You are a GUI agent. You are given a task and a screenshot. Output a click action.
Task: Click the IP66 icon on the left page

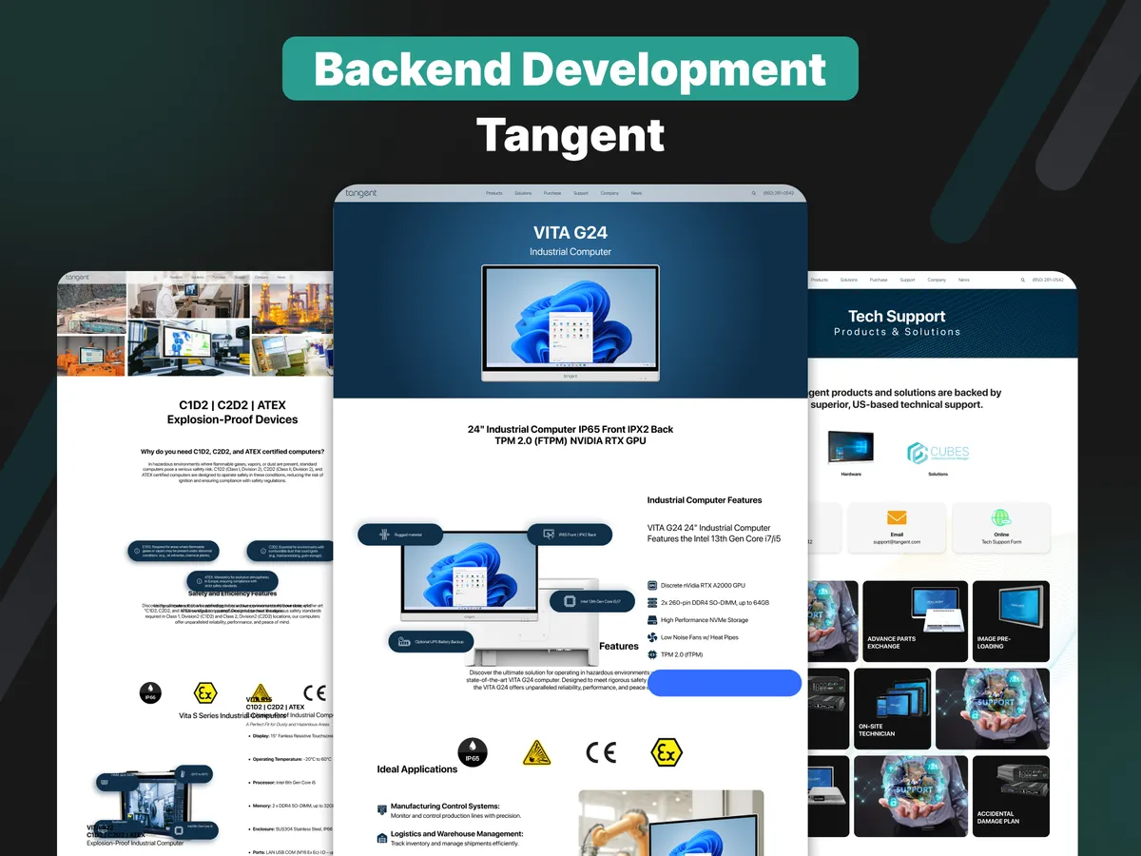(150, 692)
